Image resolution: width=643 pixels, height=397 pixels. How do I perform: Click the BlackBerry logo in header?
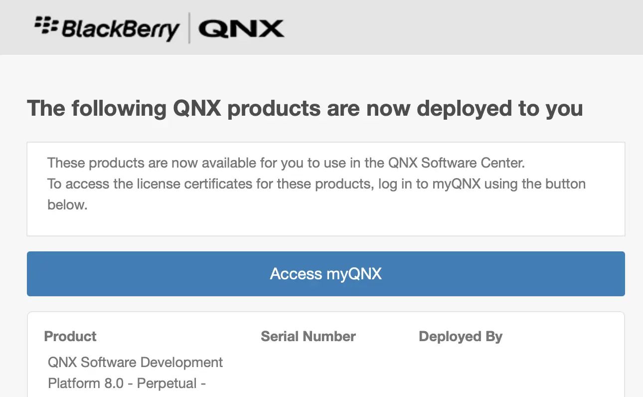(x=107, y=28)
